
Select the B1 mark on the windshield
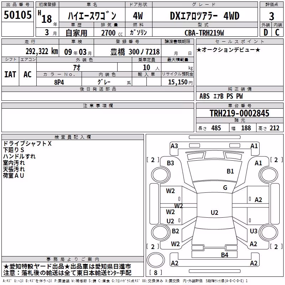click(230, 171)
